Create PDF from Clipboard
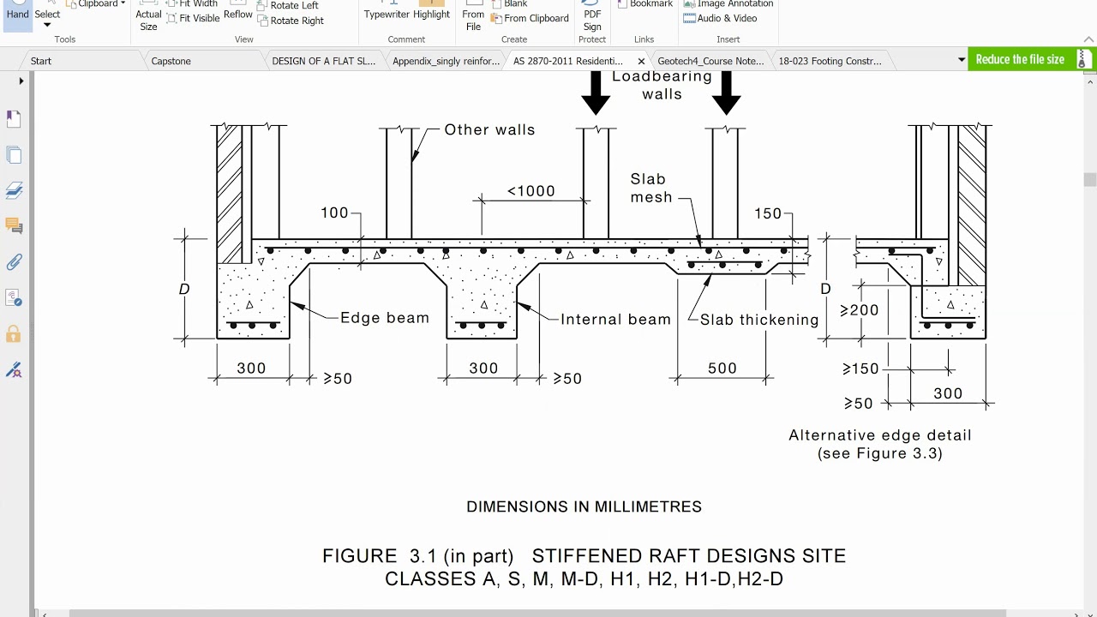 point(530,18)
